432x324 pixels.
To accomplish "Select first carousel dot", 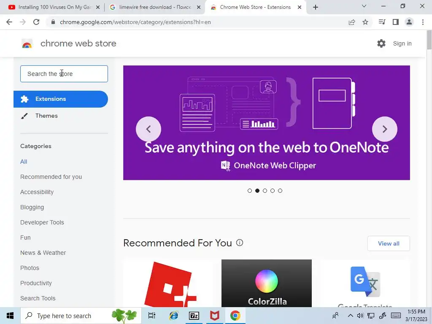I will (250, 191).
